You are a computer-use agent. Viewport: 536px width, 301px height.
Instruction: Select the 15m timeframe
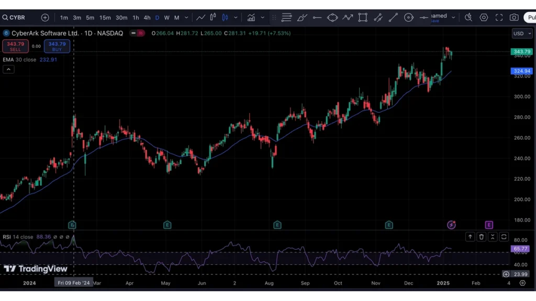point(105,18)
